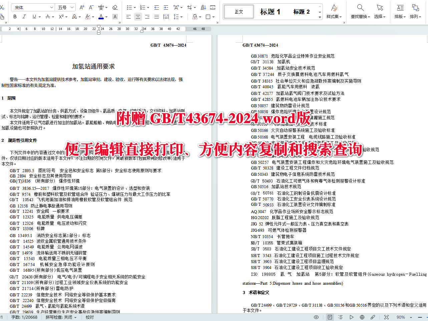Apply the 正文 body style
Image resolution: width=428 pixels, height=321 pixels.
239,12
